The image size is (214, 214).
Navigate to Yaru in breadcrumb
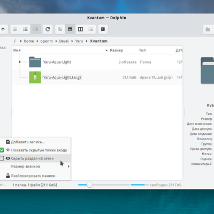(x=79, y=41)
